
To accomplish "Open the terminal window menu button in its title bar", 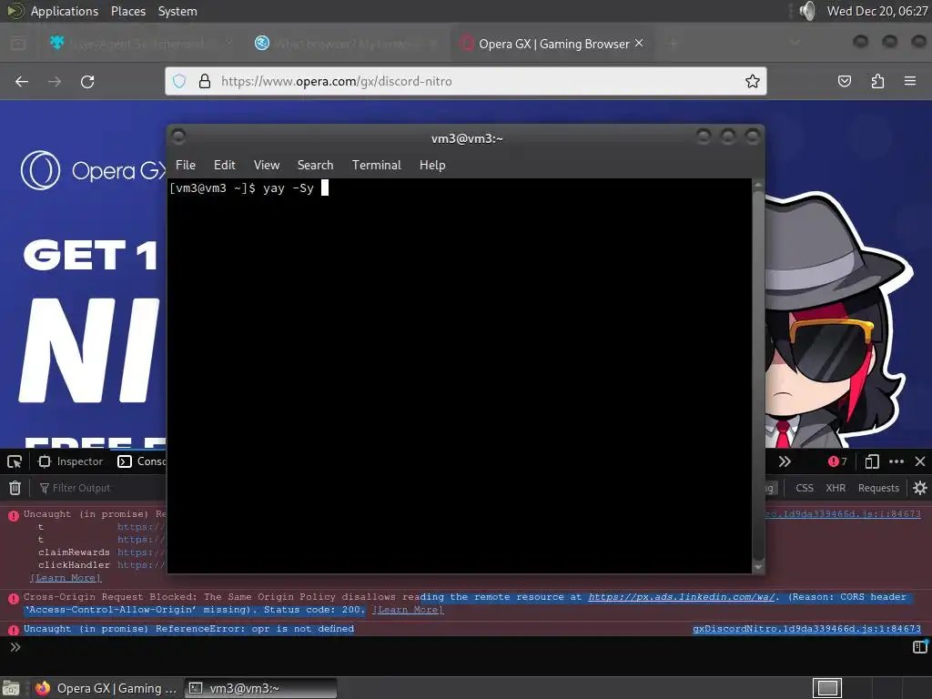I will (178, 137).
